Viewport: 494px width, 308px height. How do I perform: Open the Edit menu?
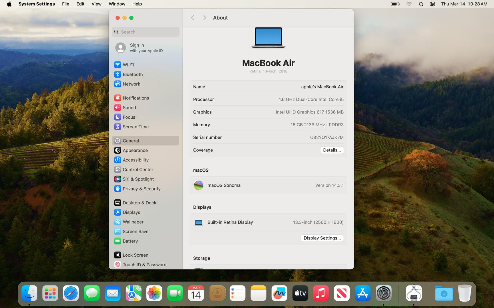coord(80,4)
